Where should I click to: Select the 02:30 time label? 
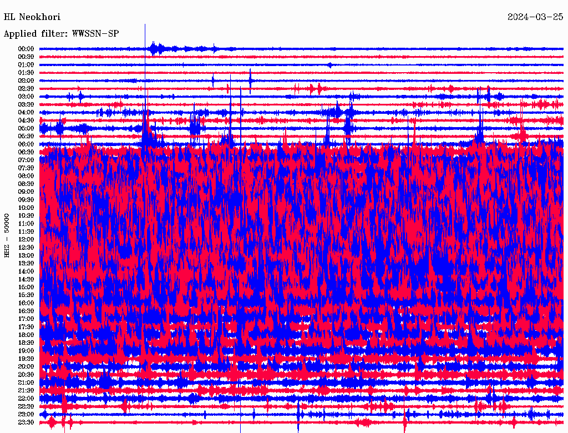[26, 89]
